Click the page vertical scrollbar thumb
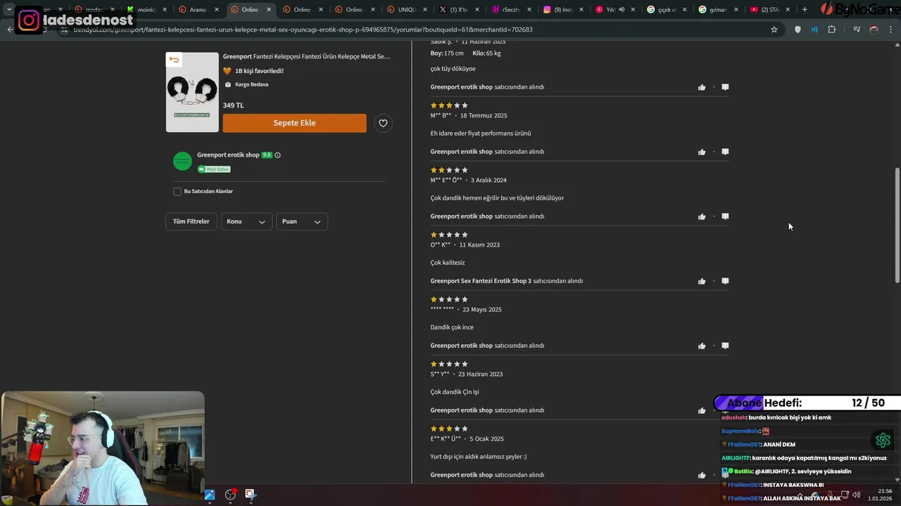The image size is (901, 506). 897,225
